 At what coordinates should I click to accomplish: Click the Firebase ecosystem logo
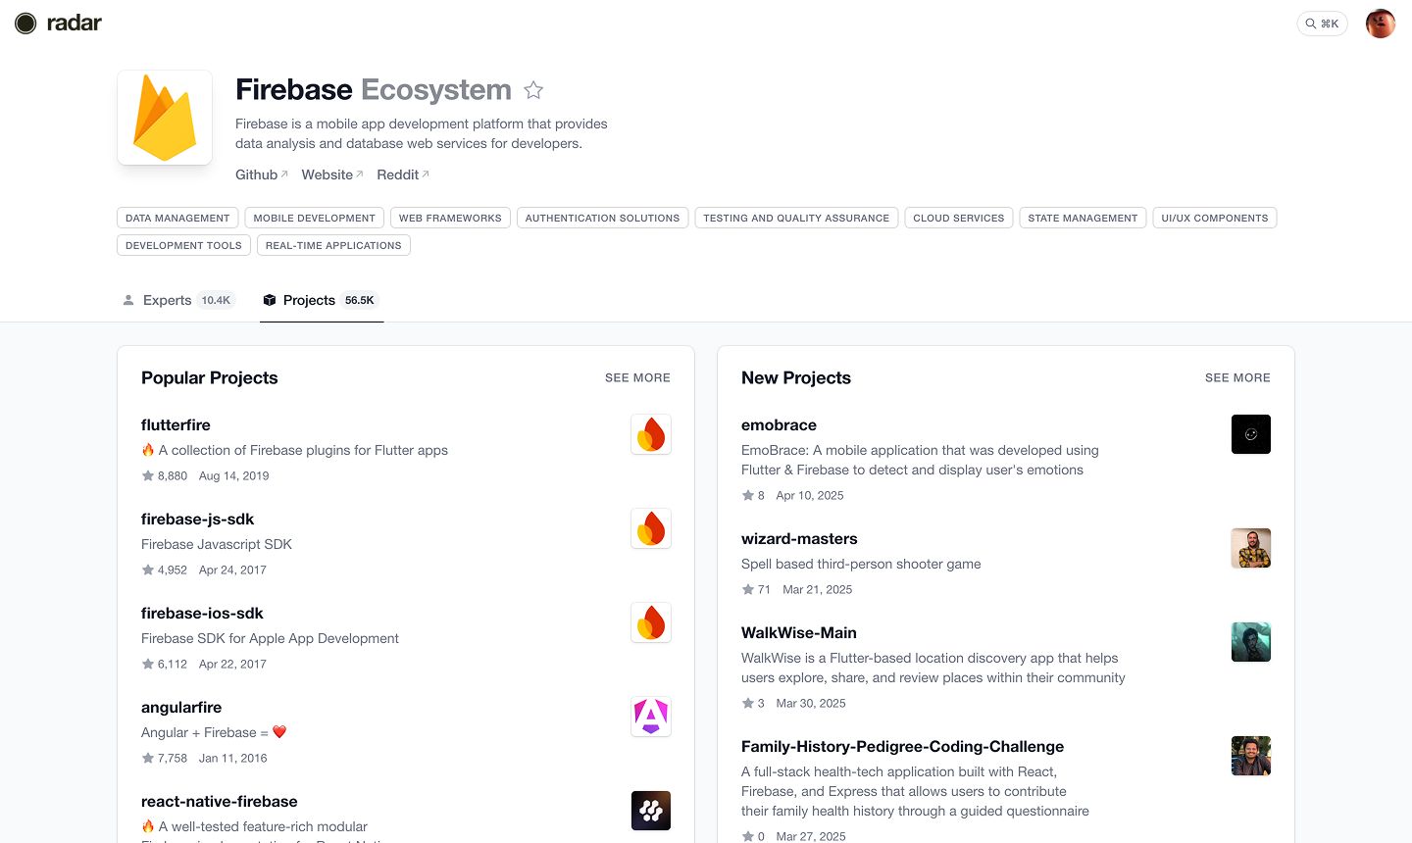point(165,118)
